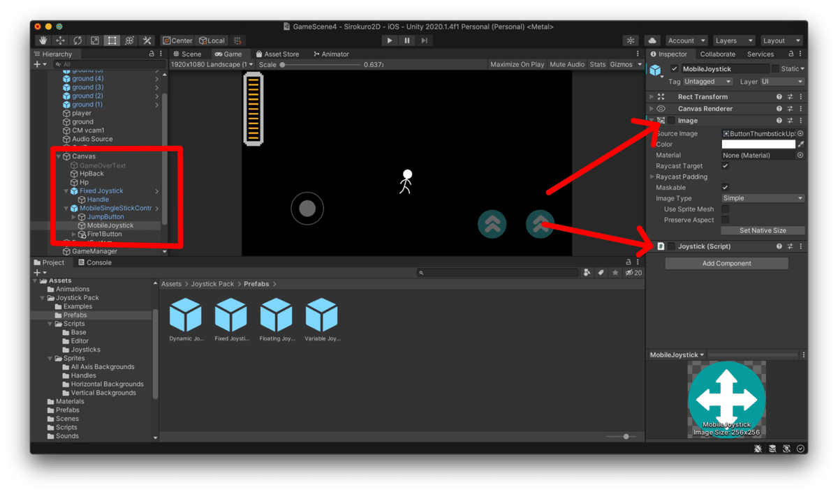Screen dimensions: 838x494
Task: Lock the Hierarchy panel
Action: point(152,54)
